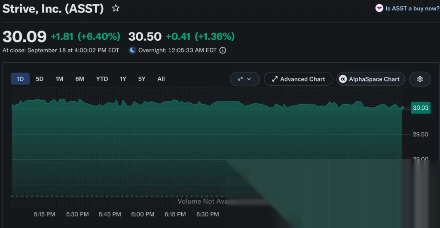Viewport: 440px width, 228px height.
Task: Select the 5Y time range
Action: [x=142, y=79]
